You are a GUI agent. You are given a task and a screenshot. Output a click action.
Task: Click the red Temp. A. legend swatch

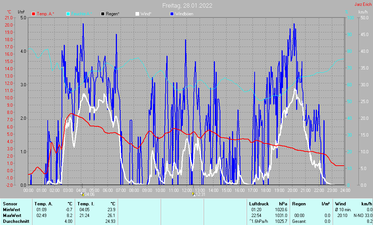click(x=34, y=14)
